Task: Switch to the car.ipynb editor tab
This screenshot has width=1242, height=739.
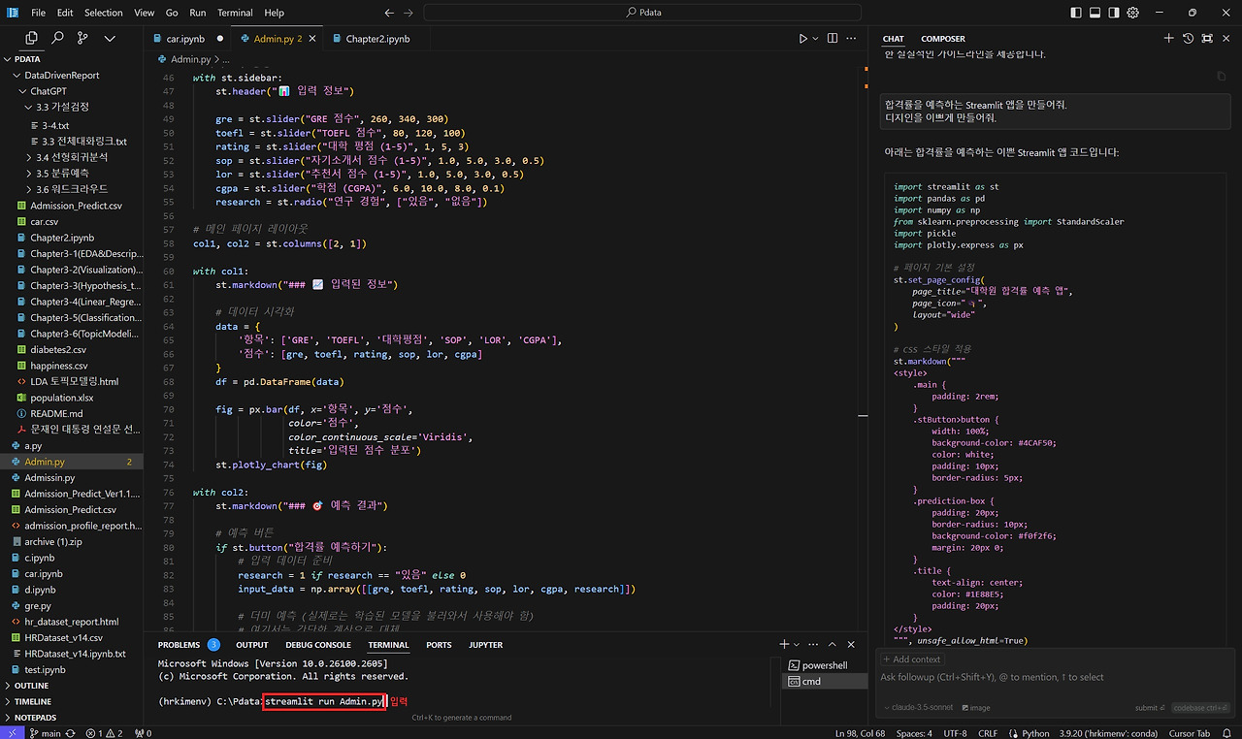Action: [188, 39]
